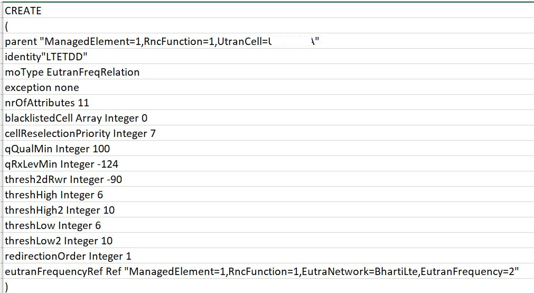Select the qRxLevMin Integer -124 row

[x=268, y=164]
